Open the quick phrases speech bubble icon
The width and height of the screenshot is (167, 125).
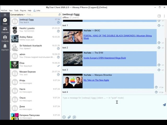tap(74, 117)
